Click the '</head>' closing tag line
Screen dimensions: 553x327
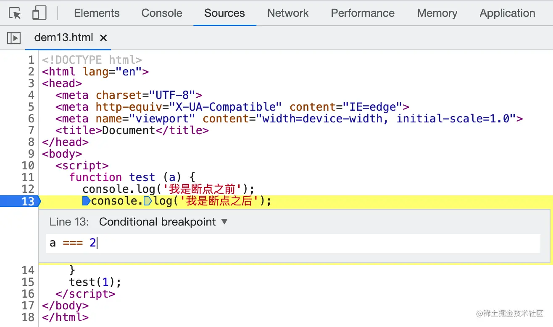[x=65, y=142]
